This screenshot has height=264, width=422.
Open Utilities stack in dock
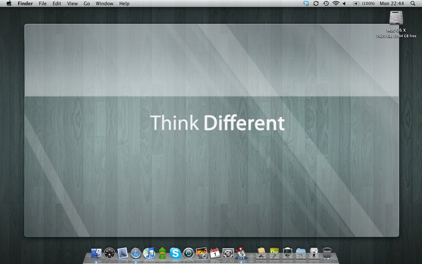[x=287, y=253]
